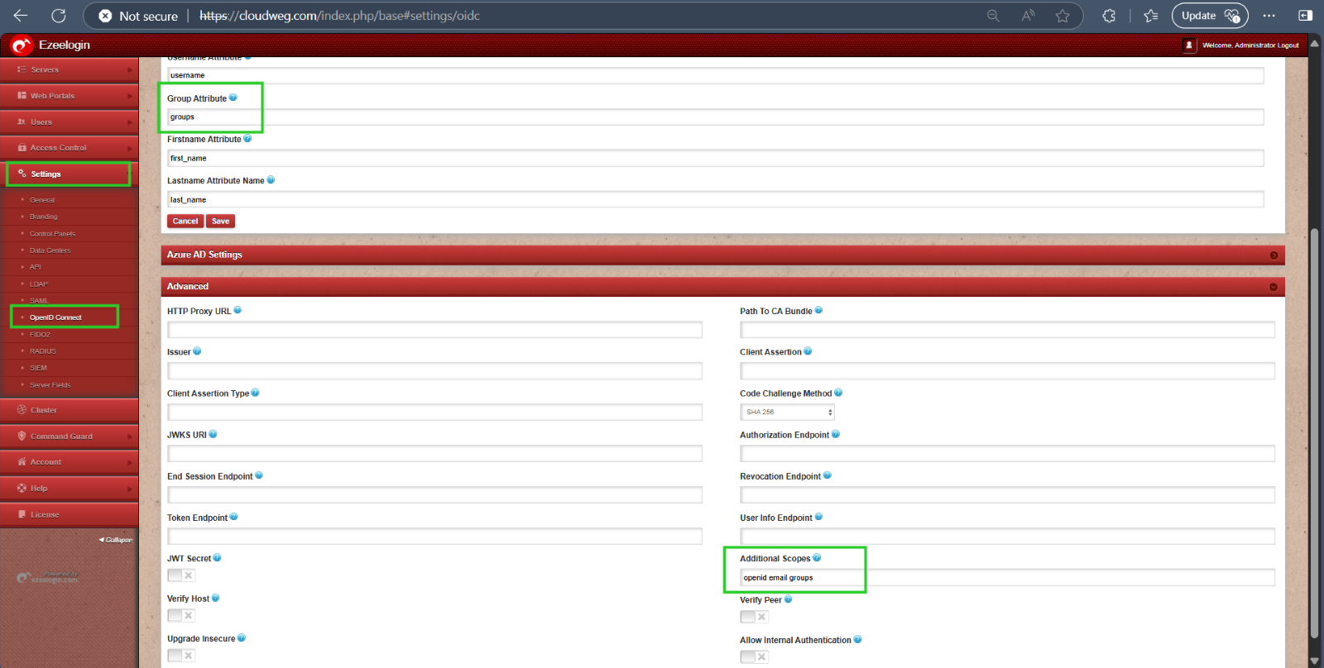This screenshot has height=668, width=1324.
Task: Select RADIUS in settings submenu
Action: tap(43, 351)
